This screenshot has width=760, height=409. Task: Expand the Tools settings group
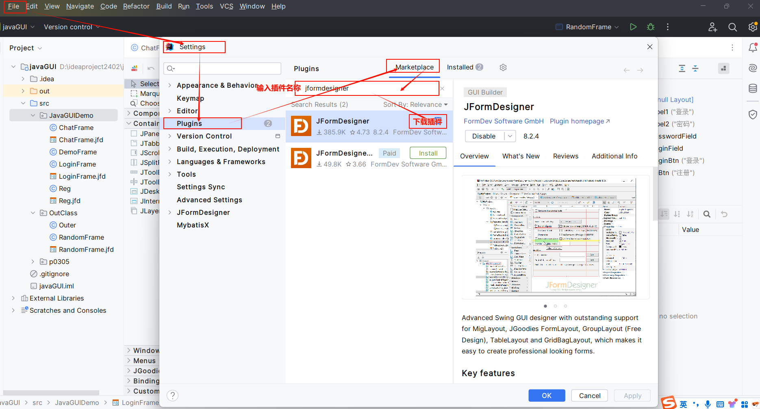pos(170,174)
